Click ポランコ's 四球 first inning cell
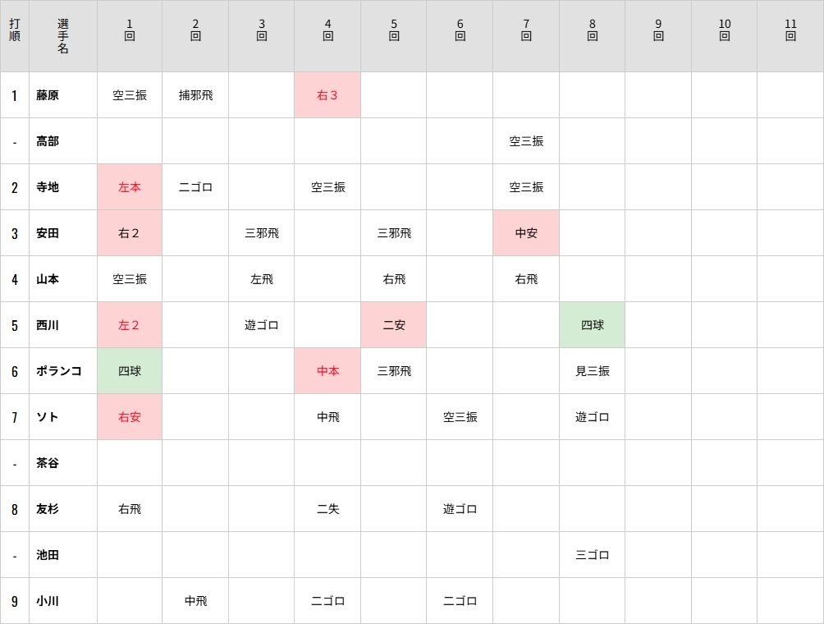This screenshot has width=824, height=624. [x=130, y=371]
